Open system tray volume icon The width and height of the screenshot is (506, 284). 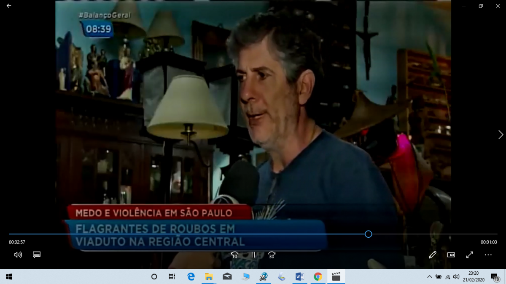[457, 276]
